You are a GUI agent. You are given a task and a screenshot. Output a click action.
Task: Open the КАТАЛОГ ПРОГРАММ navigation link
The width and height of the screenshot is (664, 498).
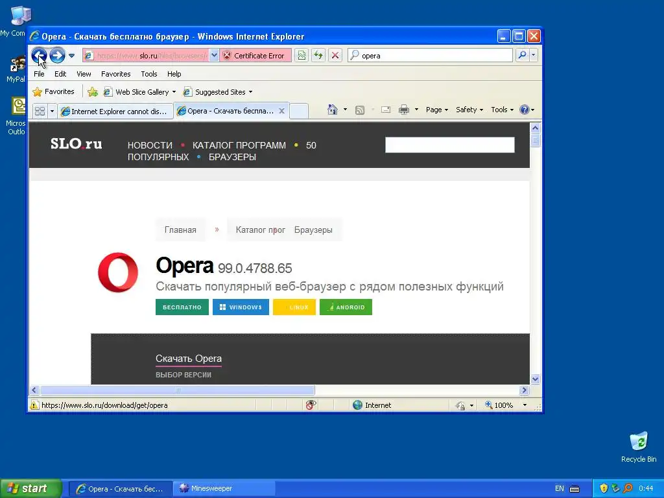click(x=239, y=145)
